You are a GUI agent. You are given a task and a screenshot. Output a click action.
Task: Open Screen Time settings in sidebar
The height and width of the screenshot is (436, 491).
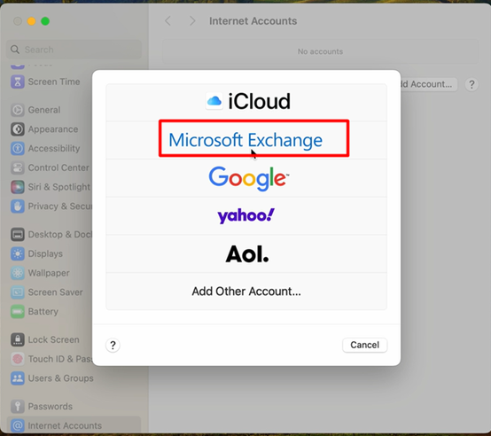pos(51,82)
